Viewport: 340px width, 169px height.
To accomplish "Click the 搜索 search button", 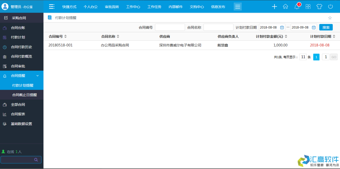I will [326, 27].
